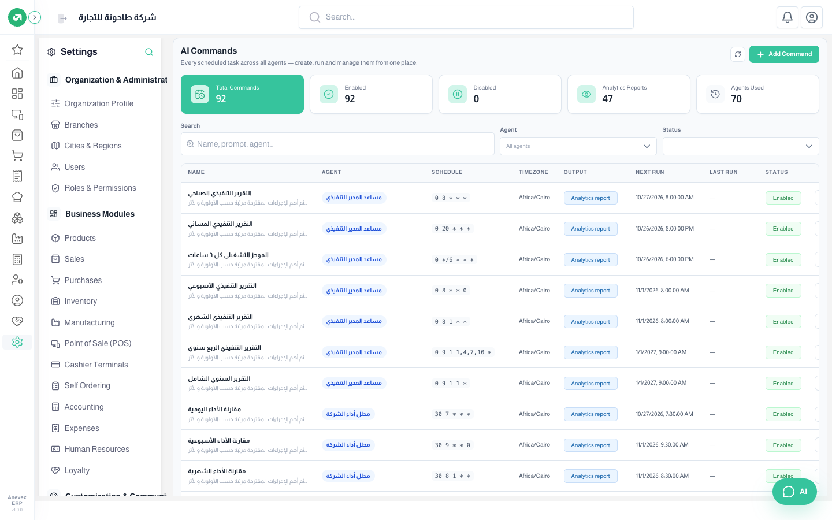Click Enabled status in 30 7 * * * row

click(x=783, y=414)
